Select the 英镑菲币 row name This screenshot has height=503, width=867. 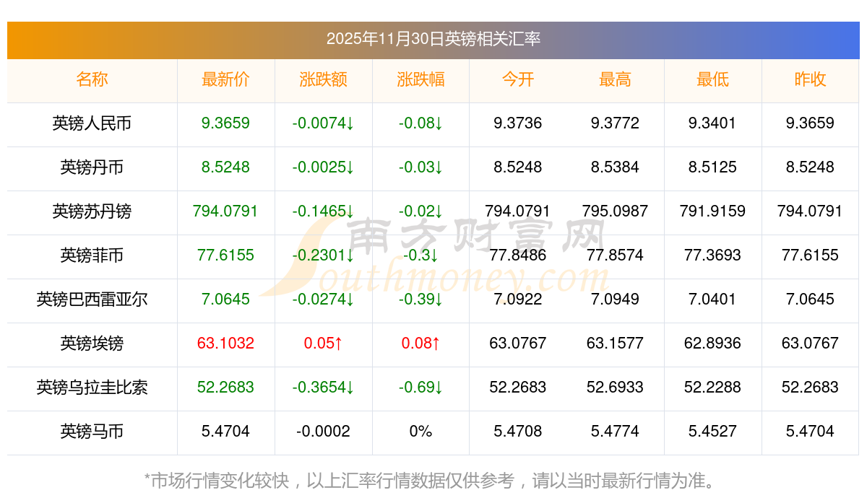click(92, 255)
